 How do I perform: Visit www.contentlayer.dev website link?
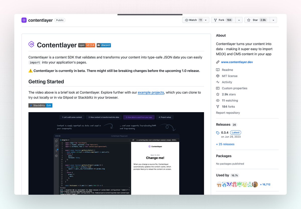(x=237, y=62)
